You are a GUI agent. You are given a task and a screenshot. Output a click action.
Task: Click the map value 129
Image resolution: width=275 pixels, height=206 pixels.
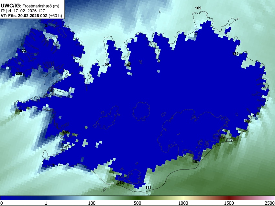tap(235, 54)
